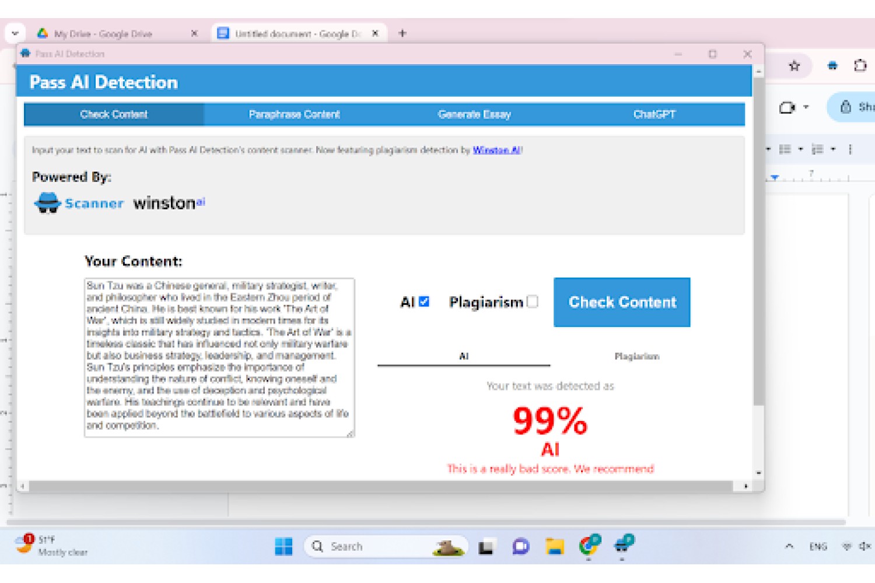Click the Windows Start button

click(283, 546)
